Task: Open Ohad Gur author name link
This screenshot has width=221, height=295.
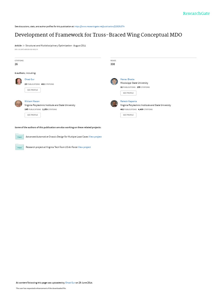Action: [30, 80]
